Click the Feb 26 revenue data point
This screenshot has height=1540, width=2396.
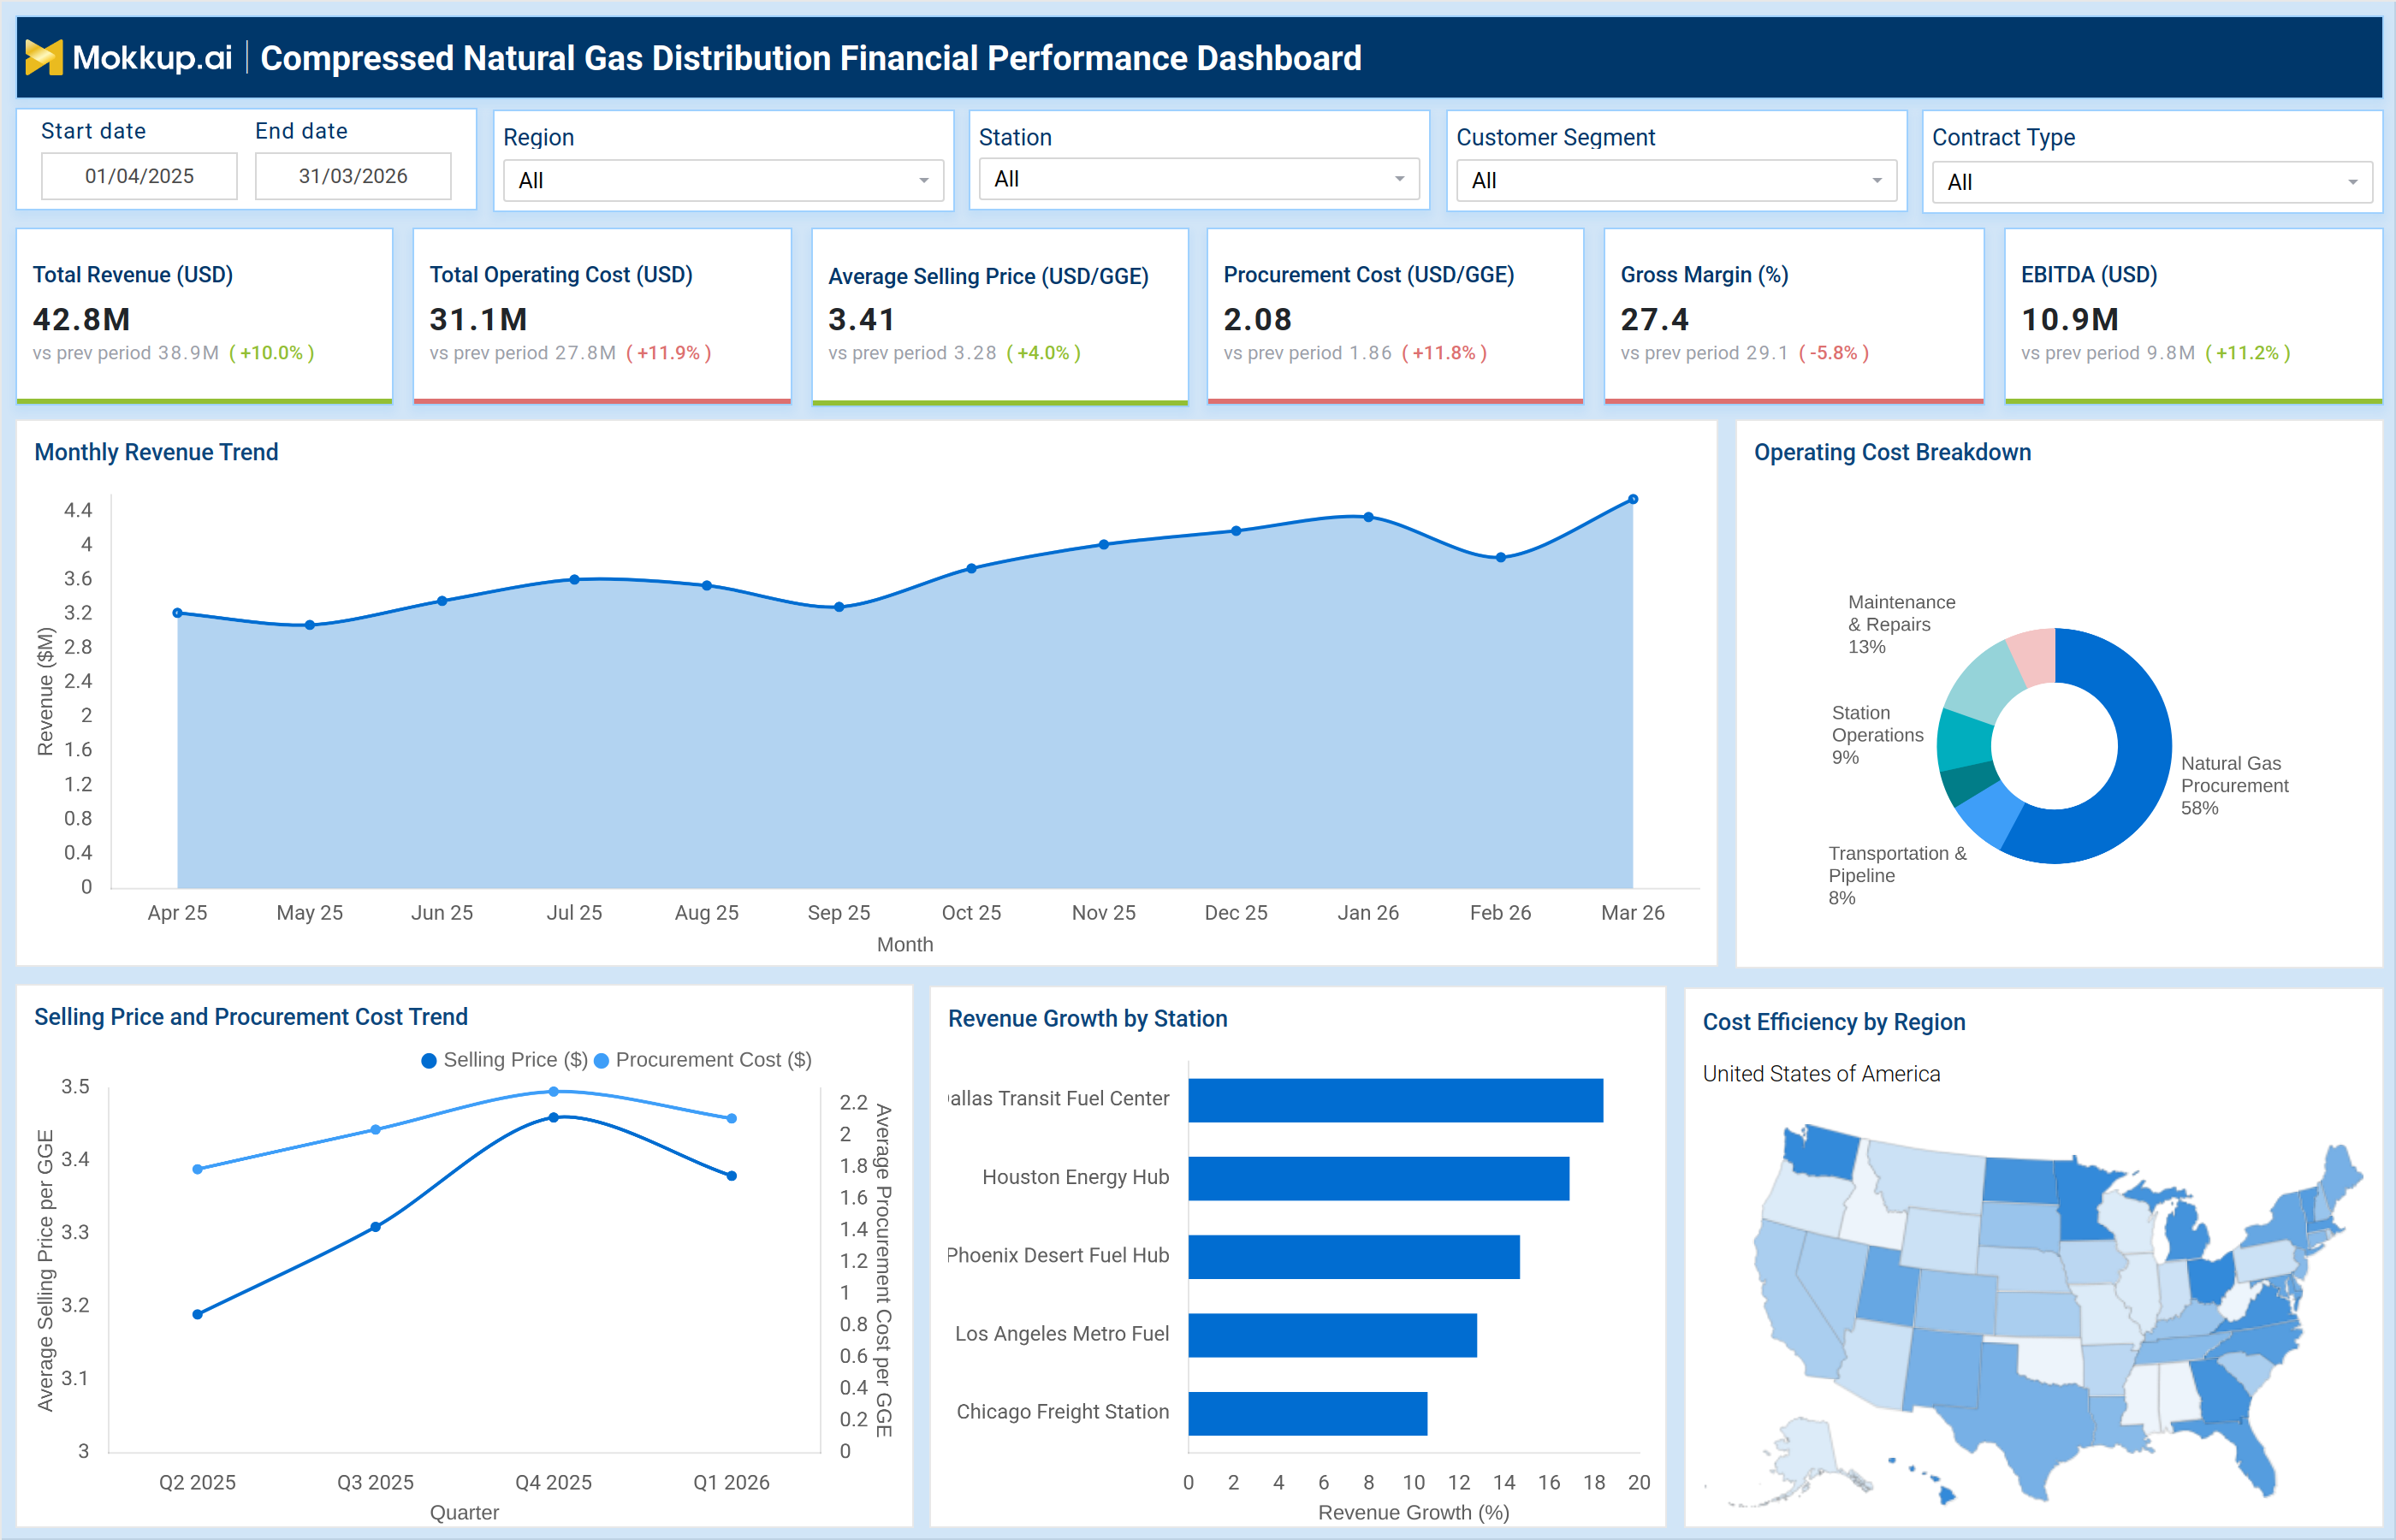[x=1501, y=558]
